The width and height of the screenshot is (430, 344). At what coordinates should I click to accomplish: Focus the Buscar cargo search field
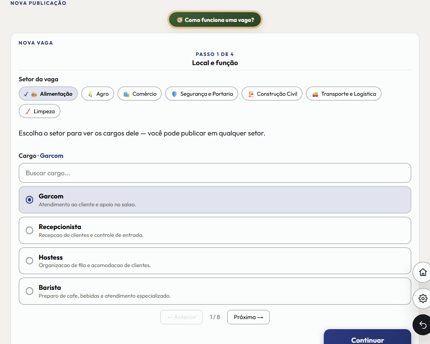[x=215, y=173]
